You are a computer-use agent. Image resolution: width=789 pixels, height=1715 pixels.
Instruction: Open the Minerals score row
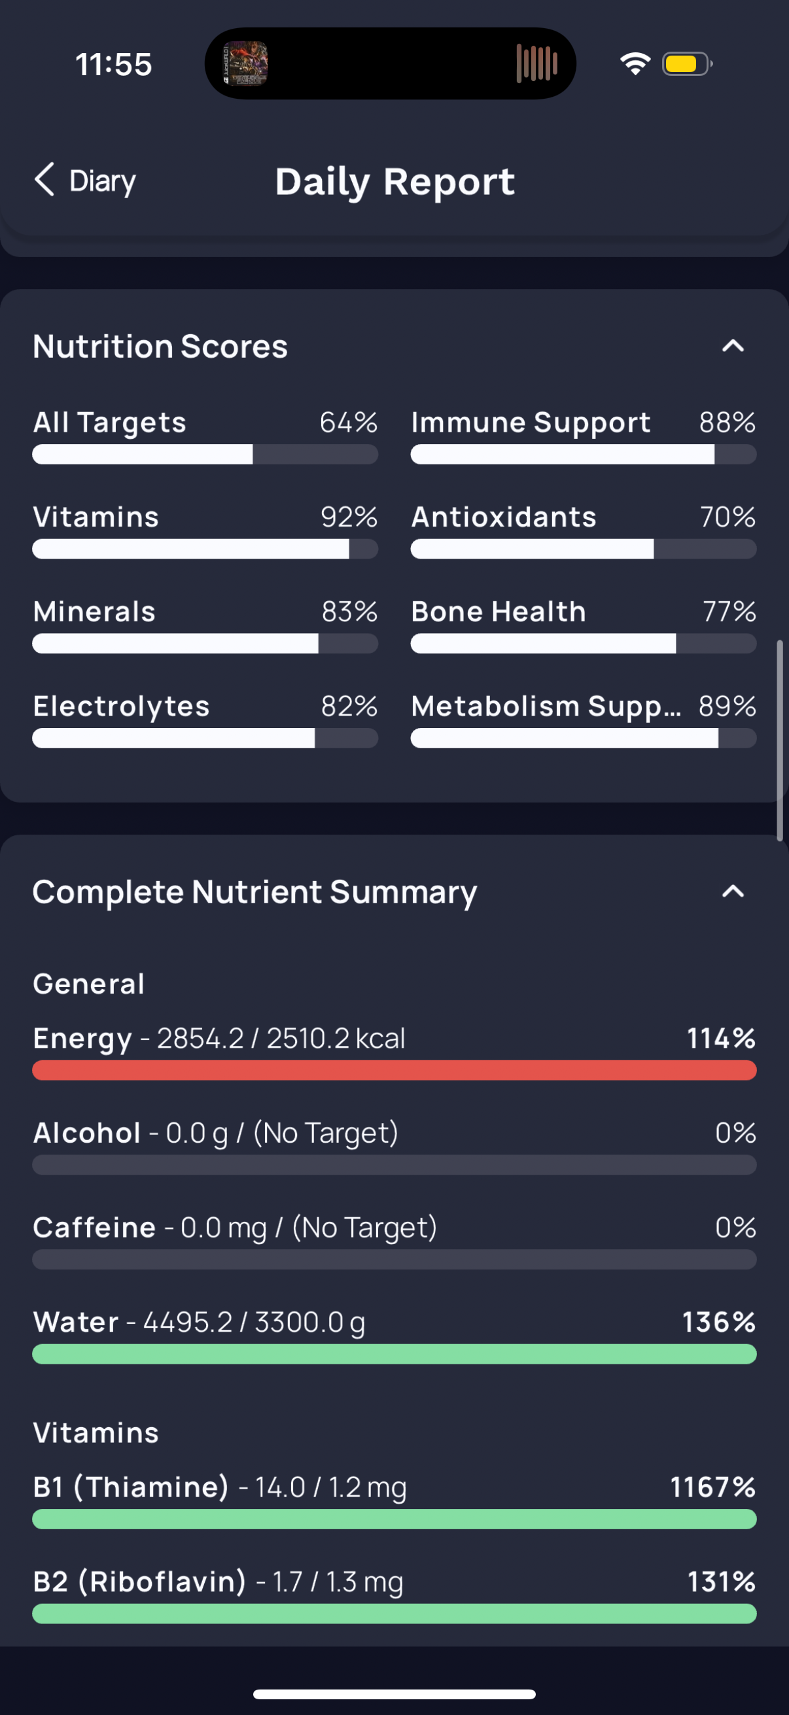(205, 625)
